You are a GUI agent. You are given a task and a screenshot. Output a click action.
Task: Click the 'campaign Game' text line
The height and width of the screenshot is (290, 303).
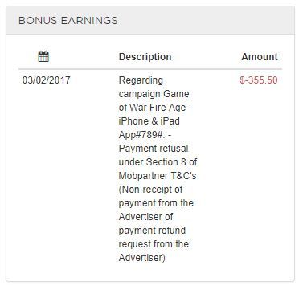point(154,94)
